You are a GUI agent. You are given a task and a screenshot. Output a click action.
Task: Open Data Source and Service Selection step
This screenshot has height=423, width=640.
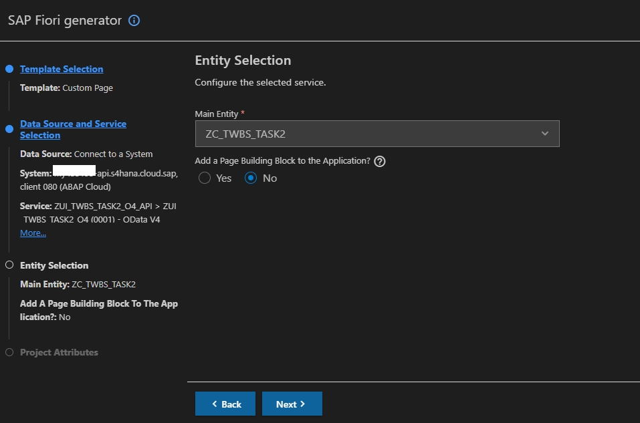[x=73, y=130]
